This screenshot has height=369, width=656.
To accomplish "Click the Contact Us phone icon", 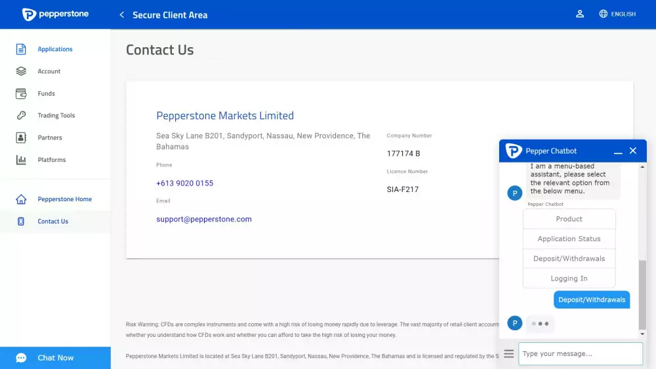I will pyautogui.click(x=21, y=222).
